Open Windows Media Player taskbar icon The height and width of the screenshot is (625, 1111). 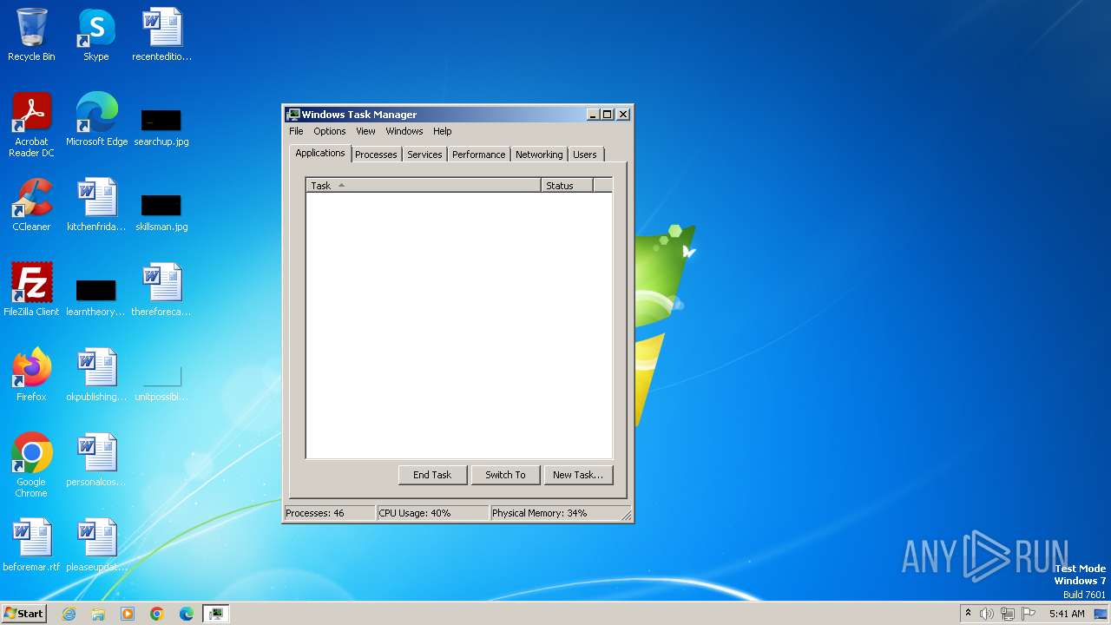[x=128, y=614]
